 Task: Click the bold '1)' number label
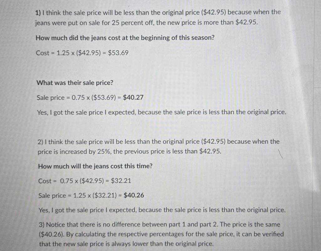[38, 13]
